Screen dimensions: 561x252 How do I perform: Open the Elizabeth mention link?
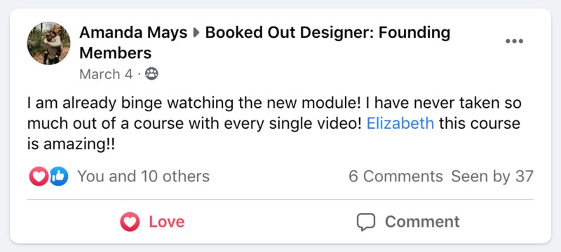click(400, 123)
